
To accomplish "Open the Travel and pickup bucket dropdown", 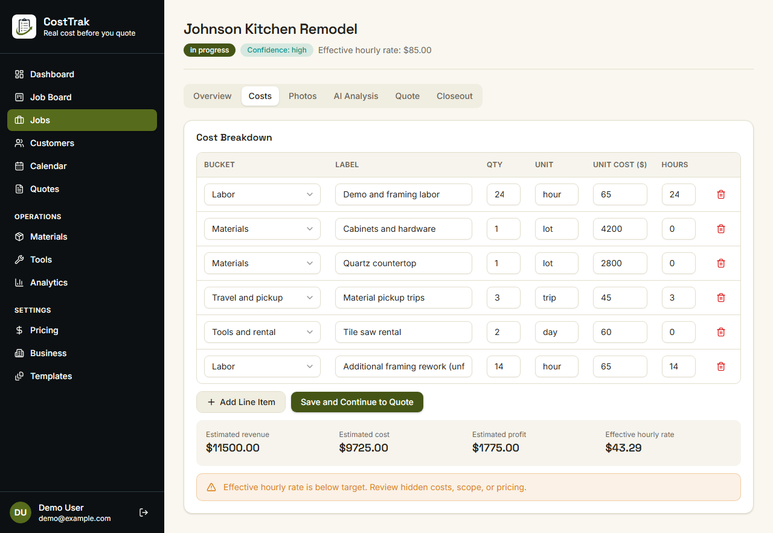I will click(262, 298).
